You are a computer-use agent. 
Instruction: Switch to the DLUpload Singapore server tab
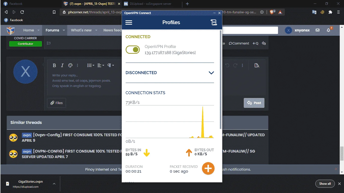tap(151, 4)
